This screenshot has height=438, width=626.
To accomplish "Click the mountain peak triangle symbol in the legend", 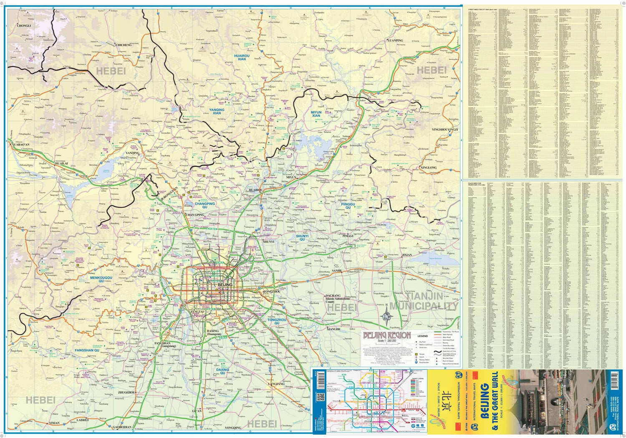I will (x=437, y=358).
